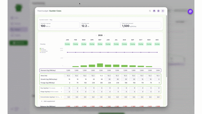Close the feed budget dialog

163,11
